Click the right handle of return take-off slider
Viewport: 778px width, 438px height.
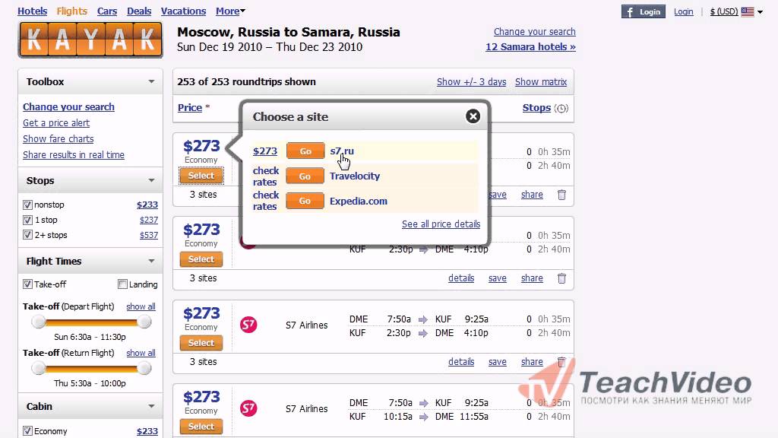[144, 368]
